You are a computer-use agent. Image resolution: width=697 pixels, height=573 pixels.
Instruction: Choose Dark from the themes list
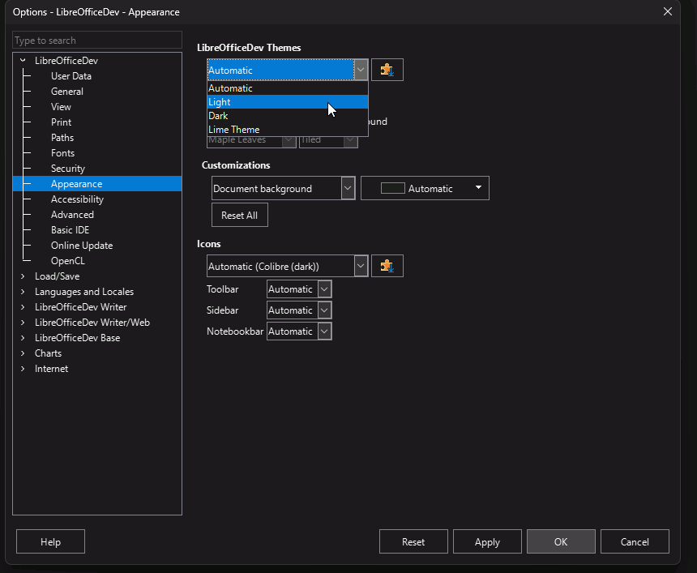point(288,116)
